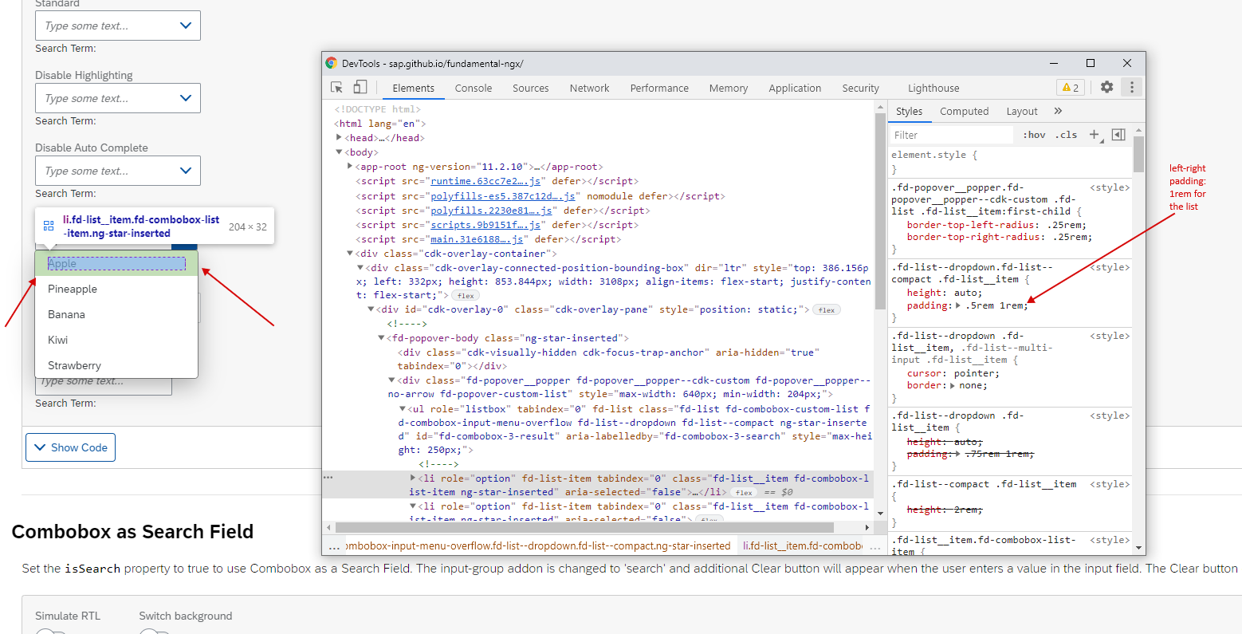Expand the app-root node in the DOM tree

coord(350,167)
